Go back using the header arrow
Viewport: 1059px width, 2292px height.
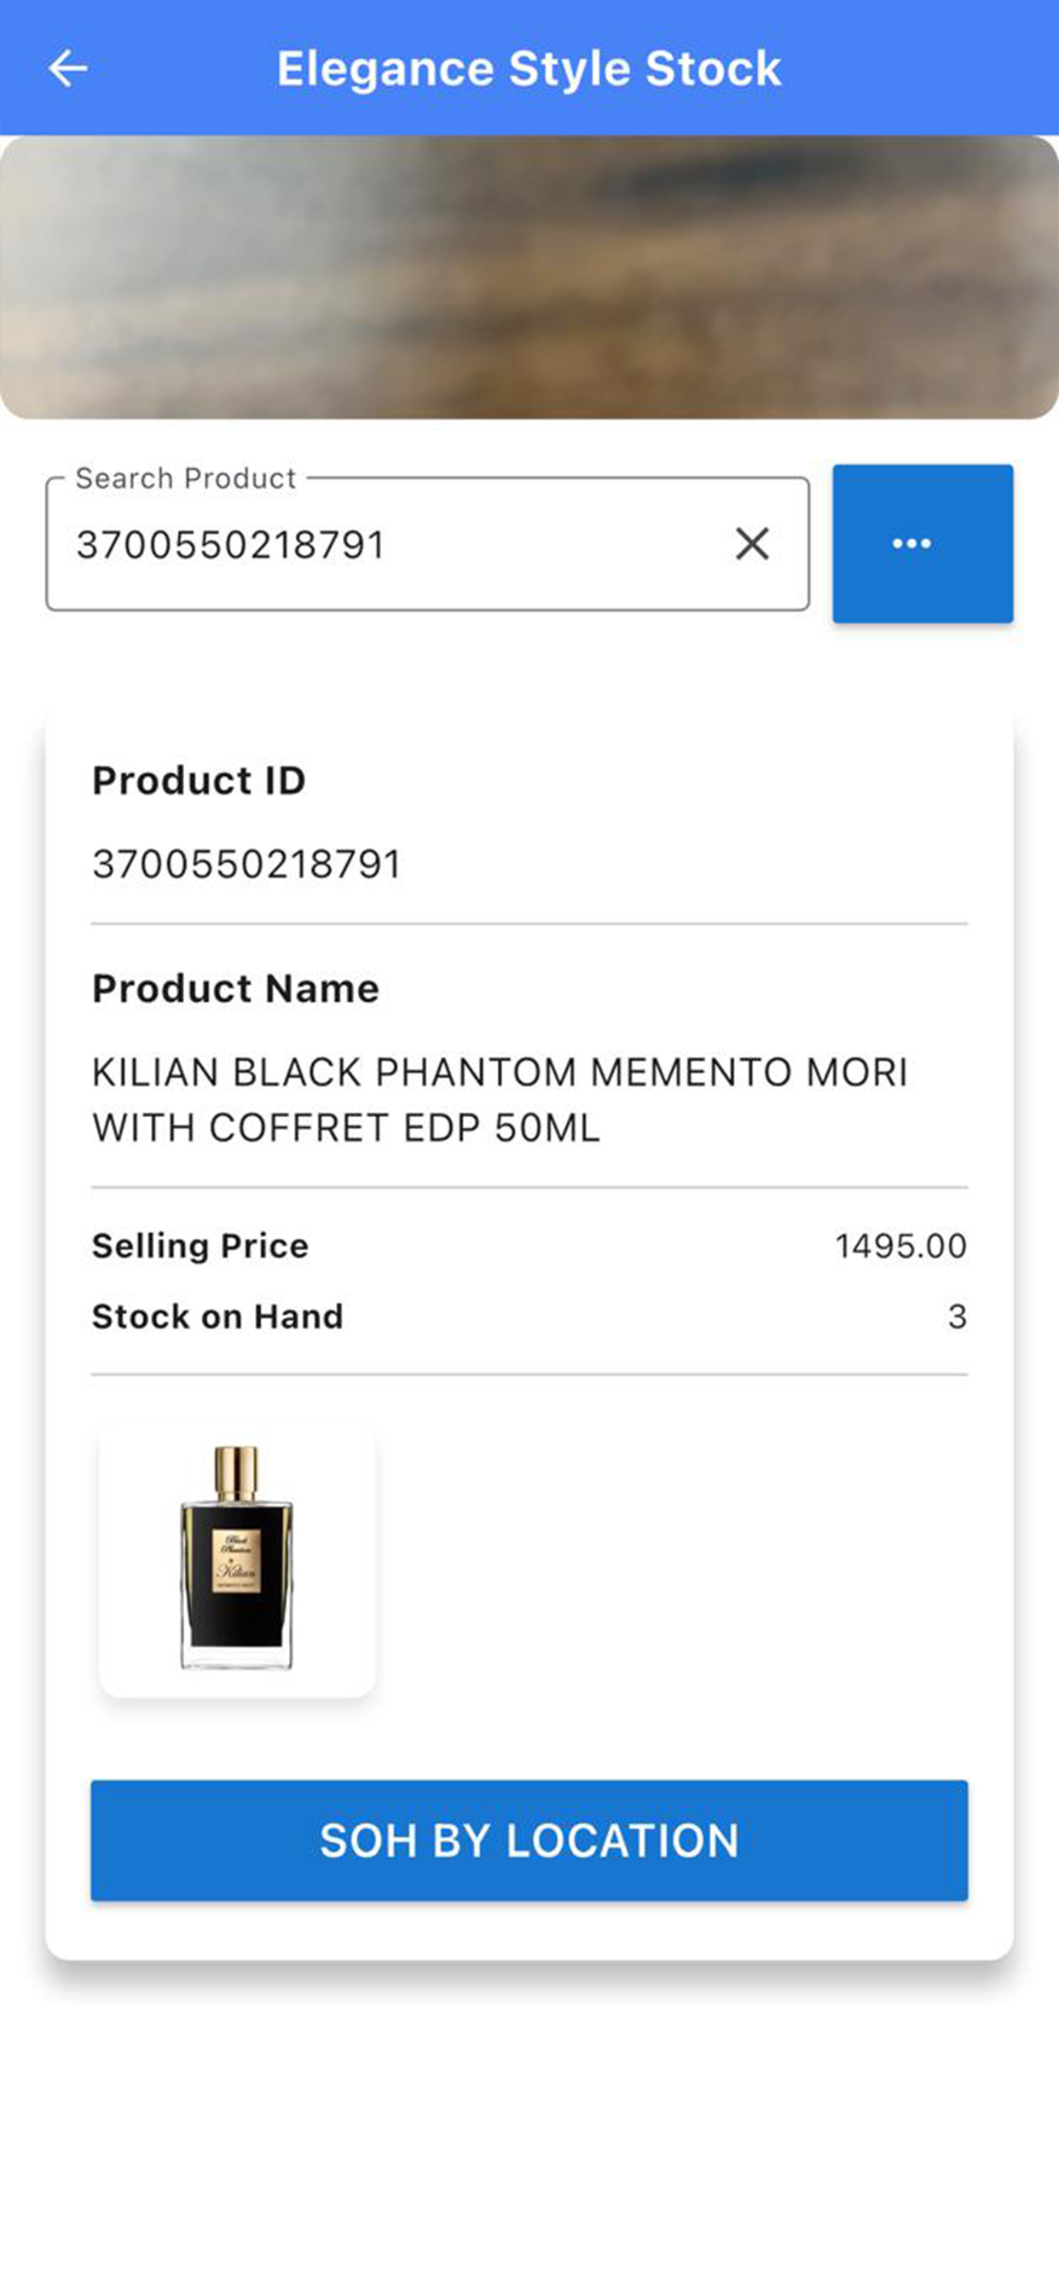click(x=68, y=68)
